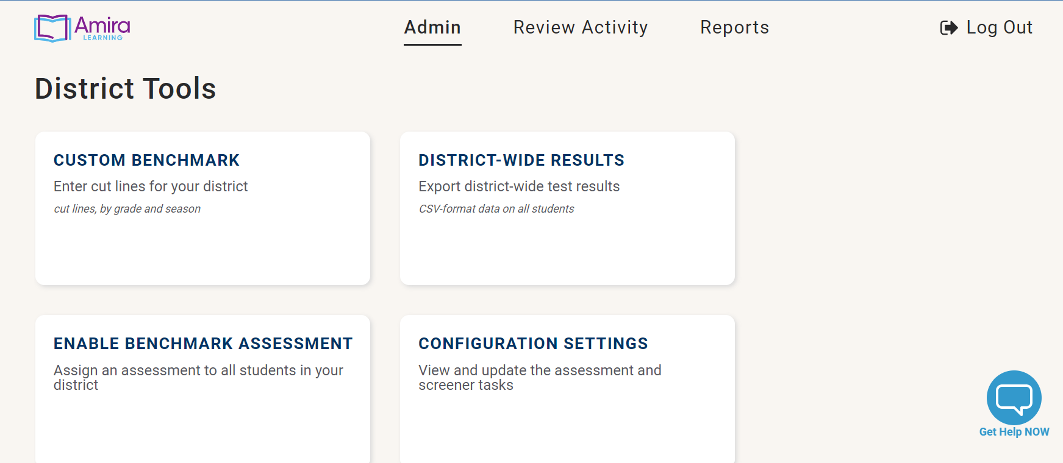Open the Configuration Settings card title
Screen dimensions: 1063x463
(x=533, y=344)
